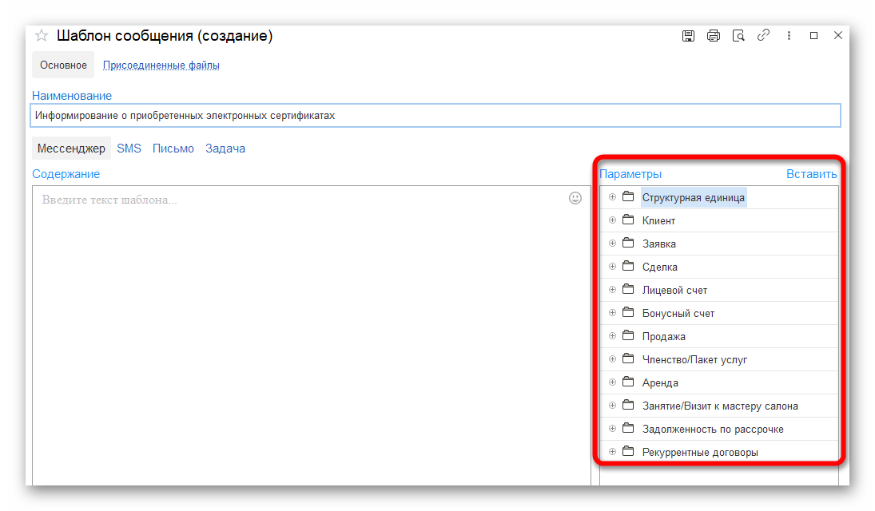Expand the Структурная единица node

coord(612,197)
